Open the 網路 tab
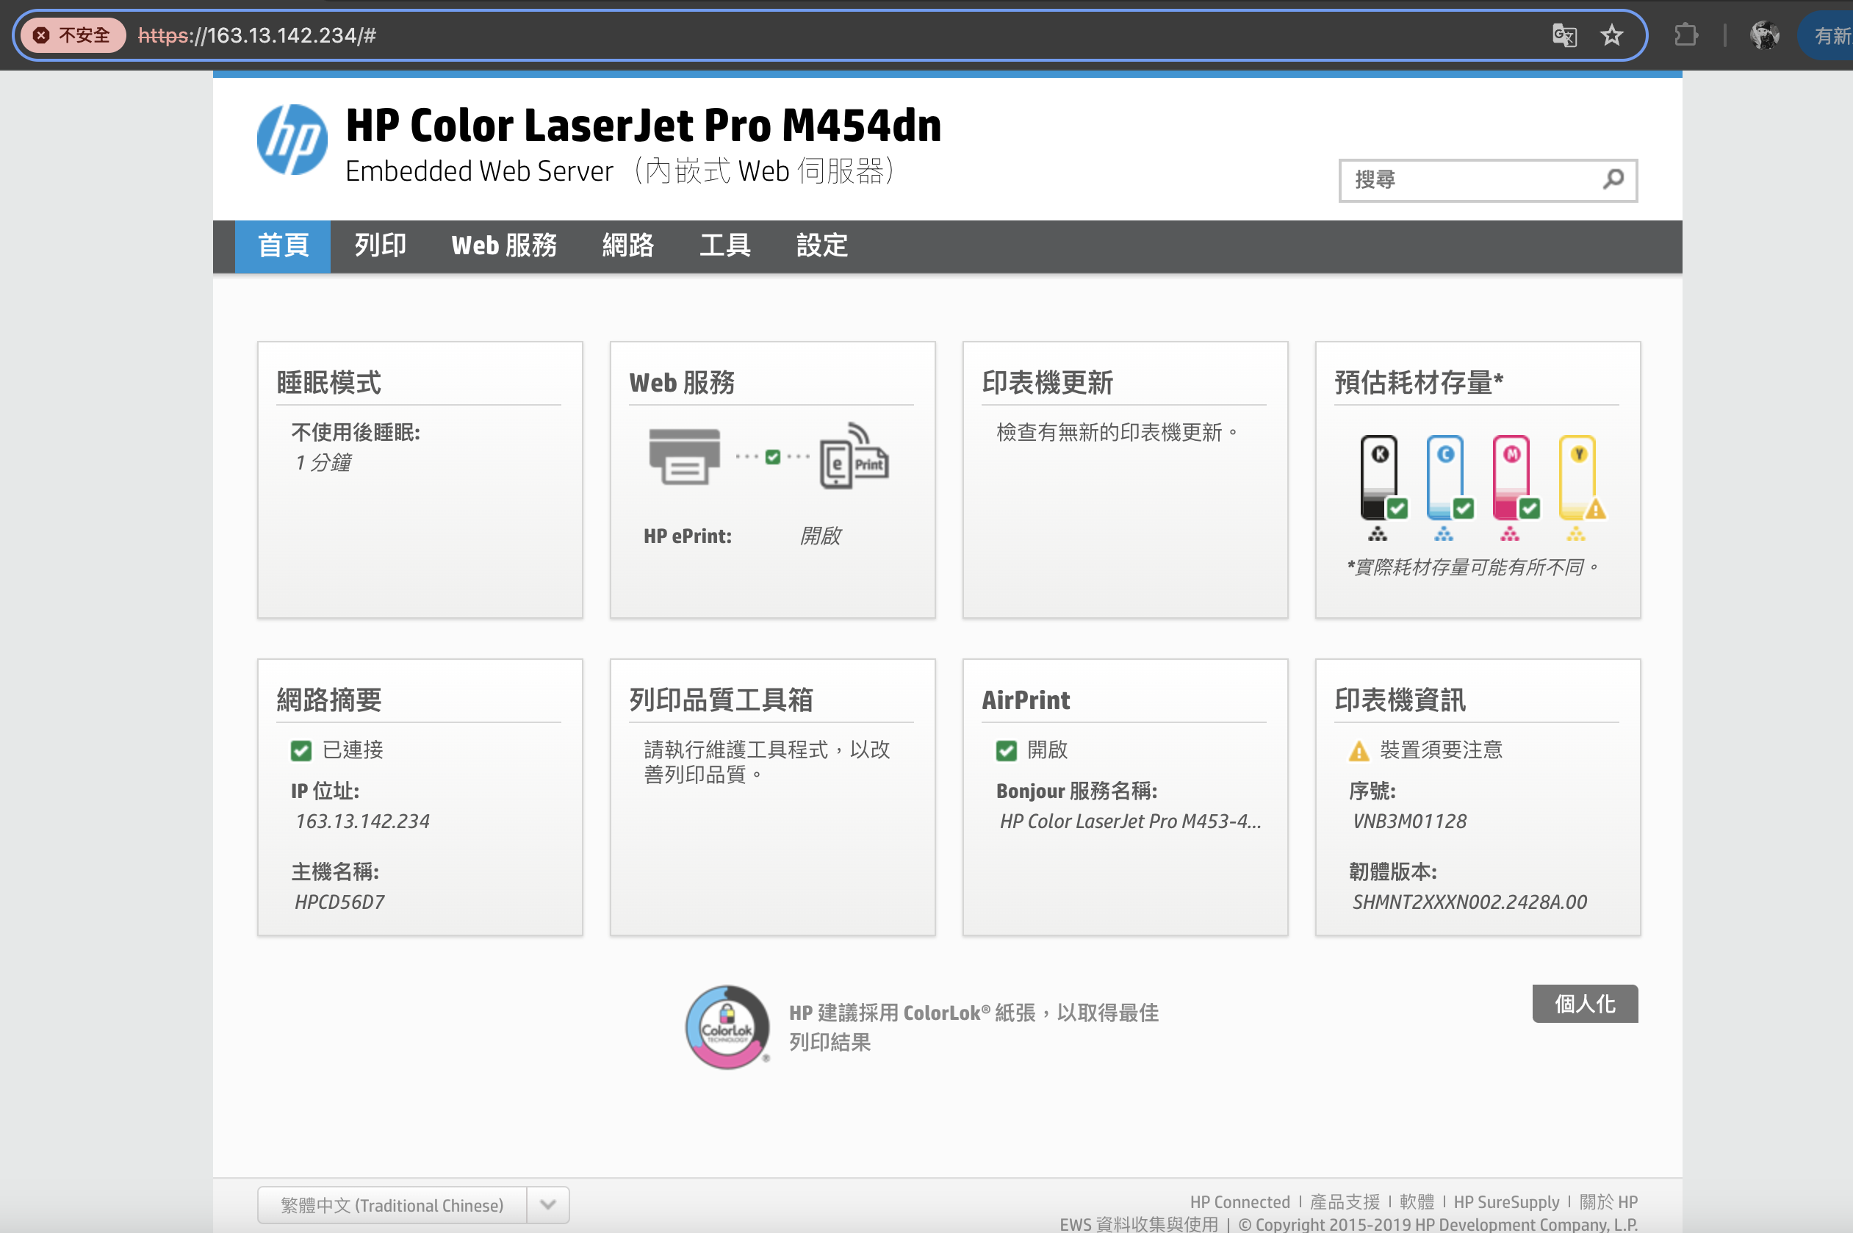 tap(628, 246)
